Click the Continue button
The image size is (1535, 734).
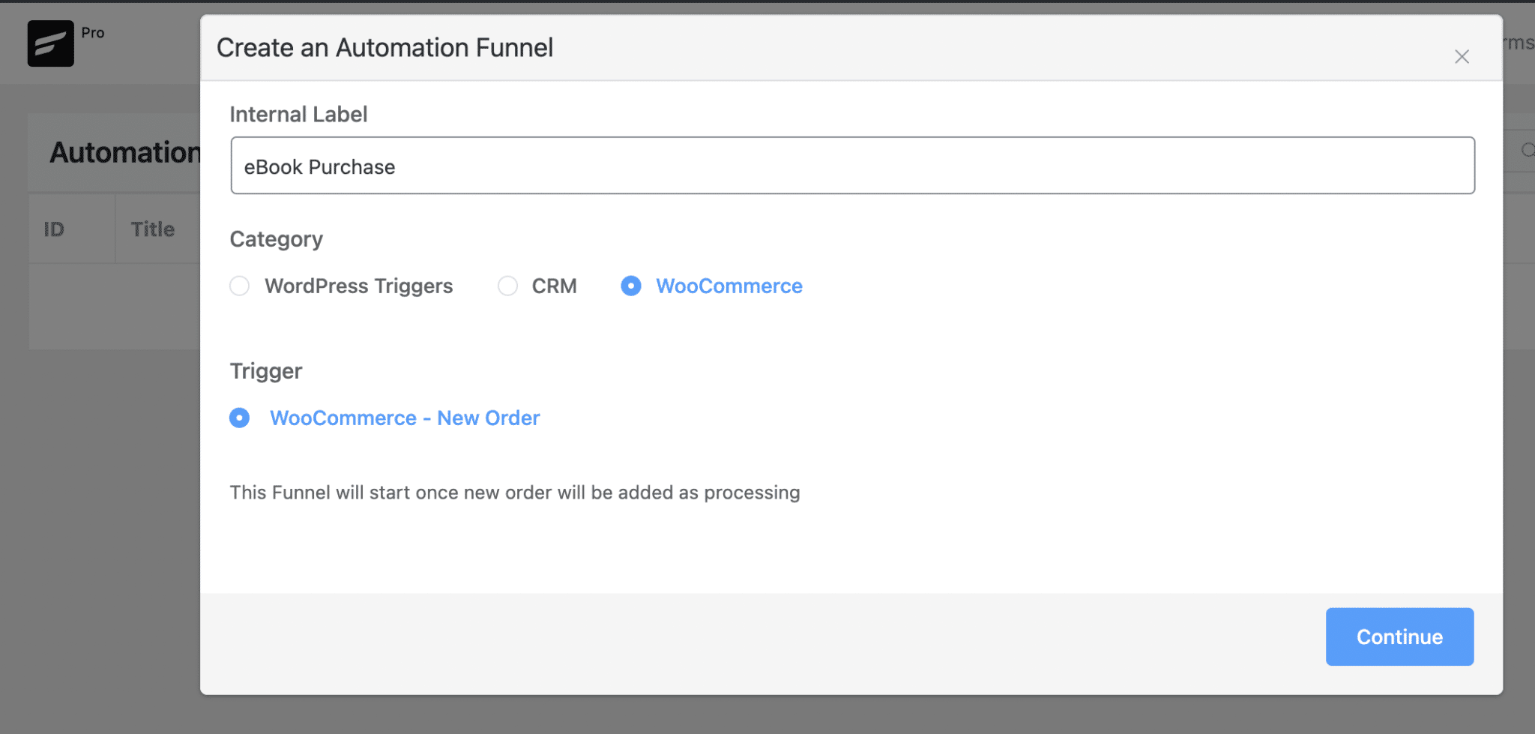click(x=1399, y=637)
